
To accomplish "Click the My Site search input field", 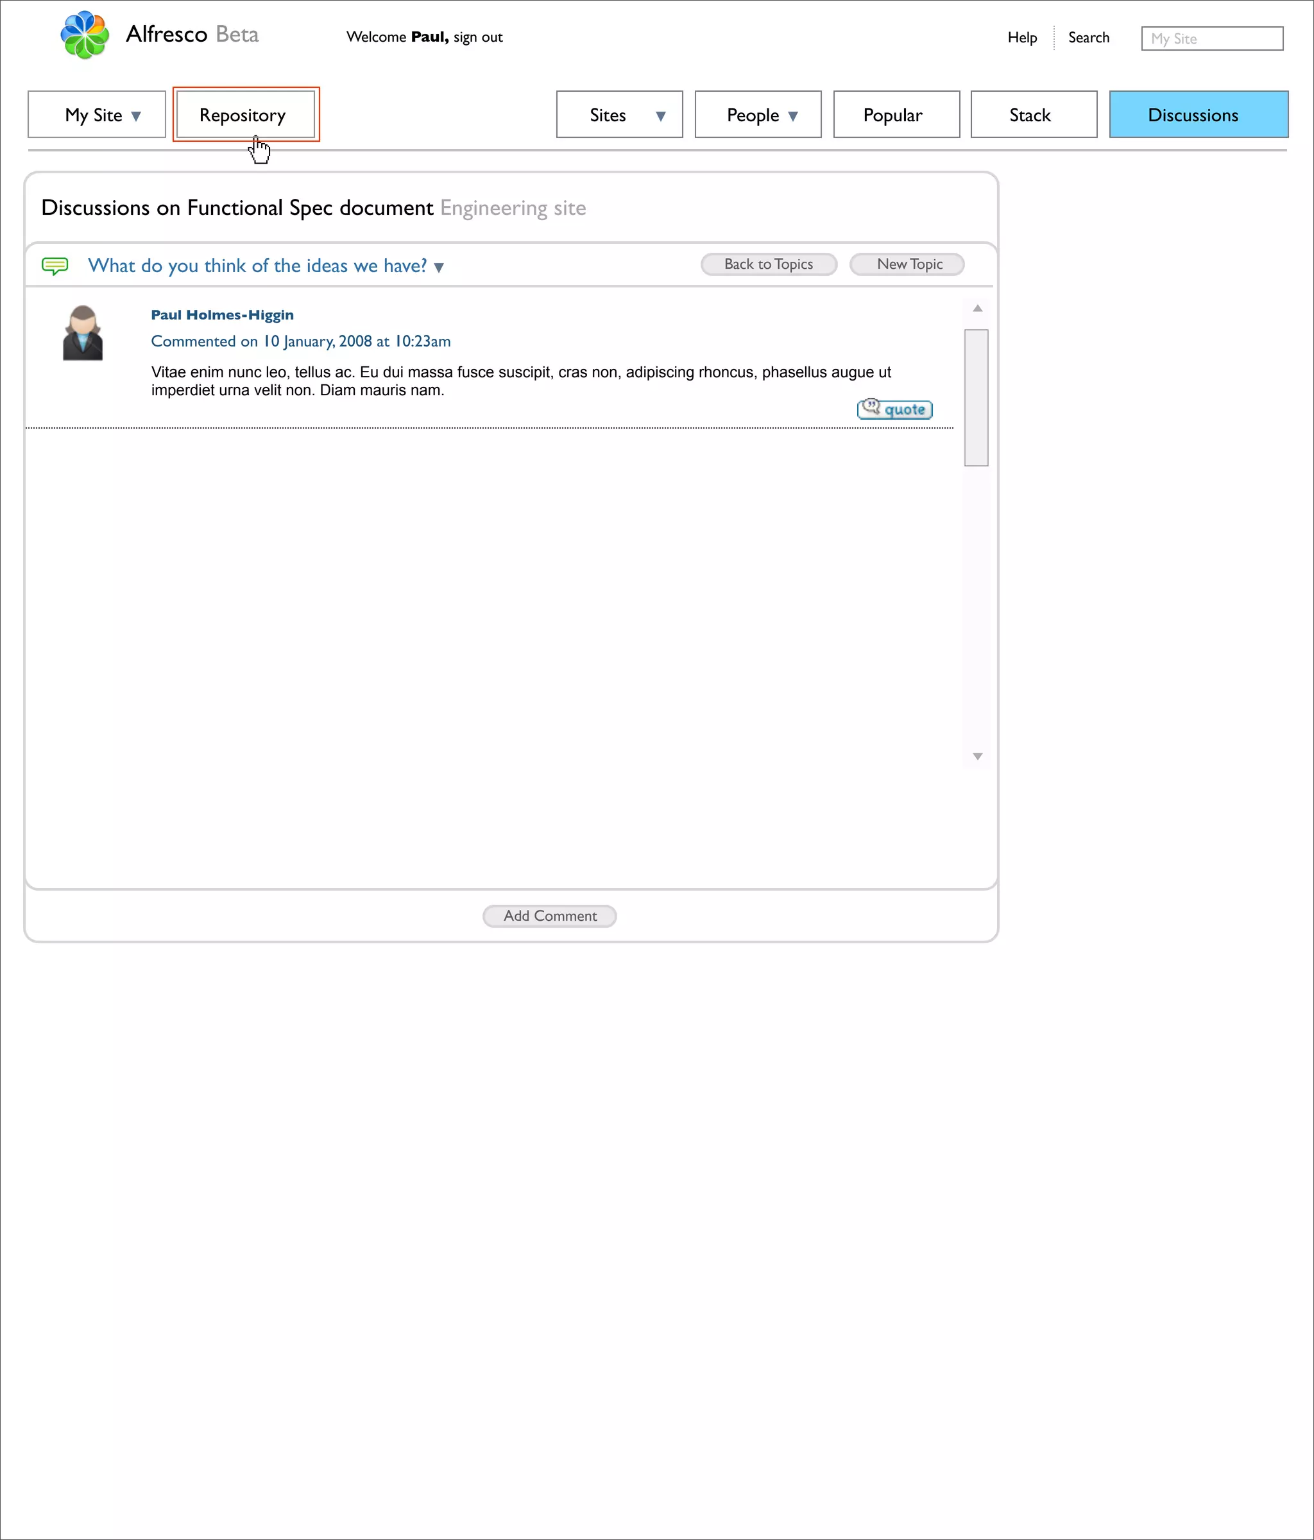I will click(1212, 38).
